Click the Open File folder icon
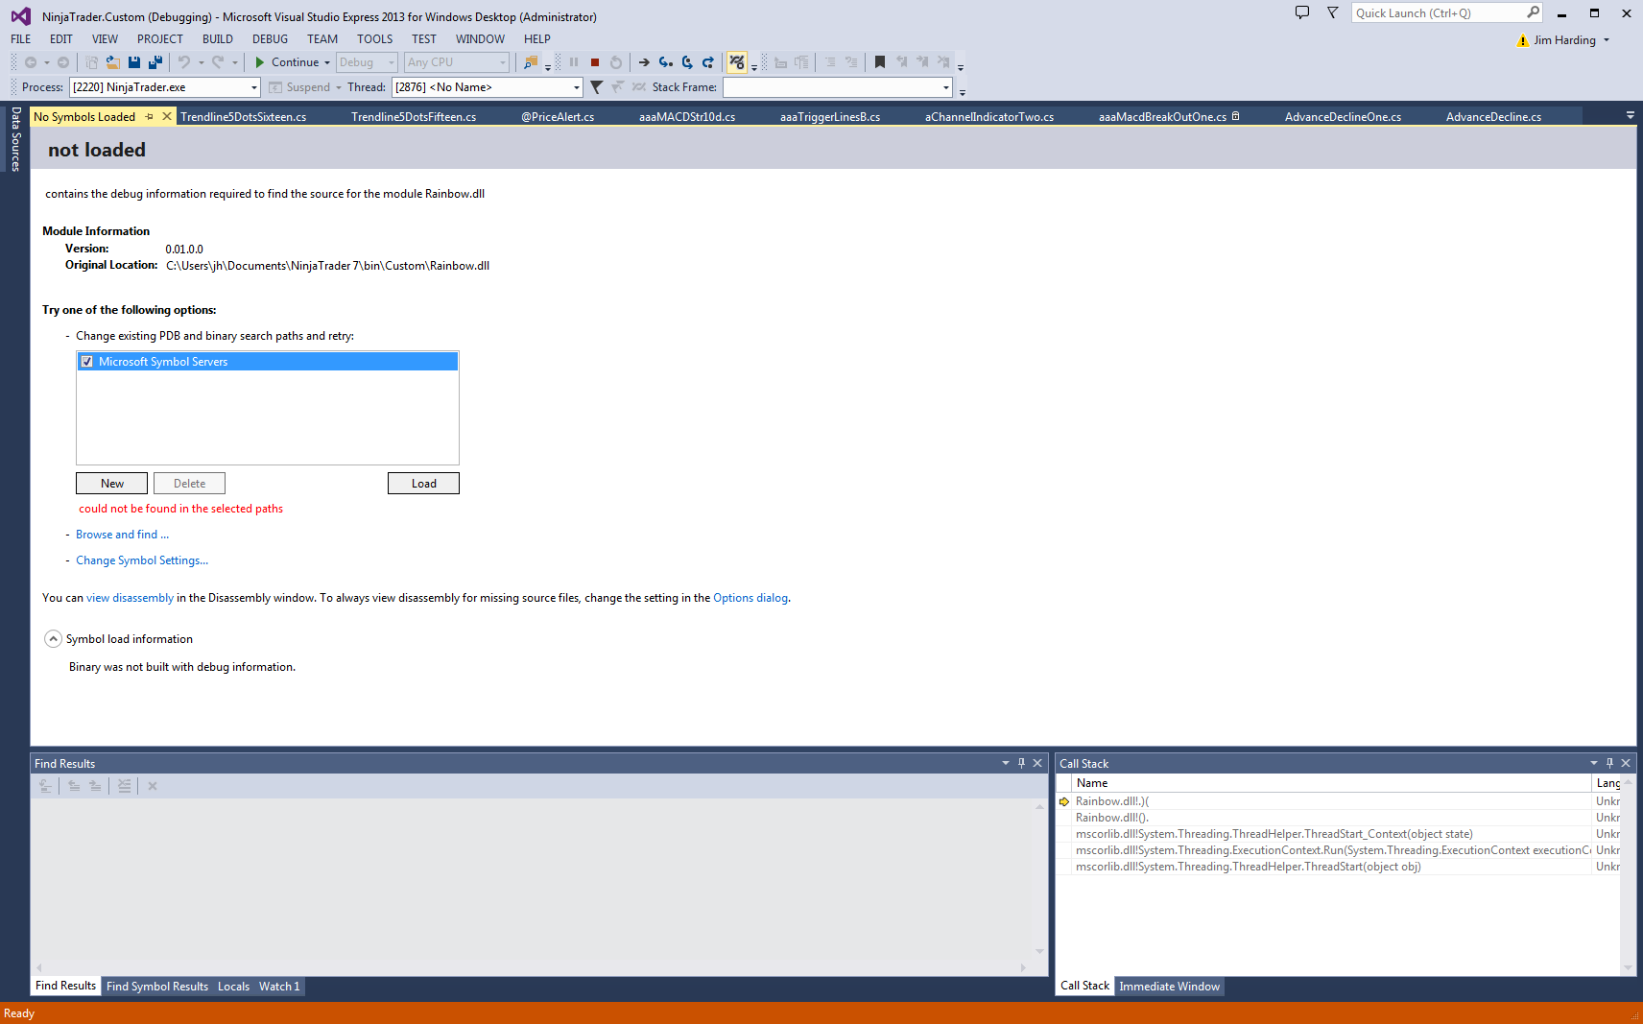This screenshot has height=1024, width=1643. (112, 62)
